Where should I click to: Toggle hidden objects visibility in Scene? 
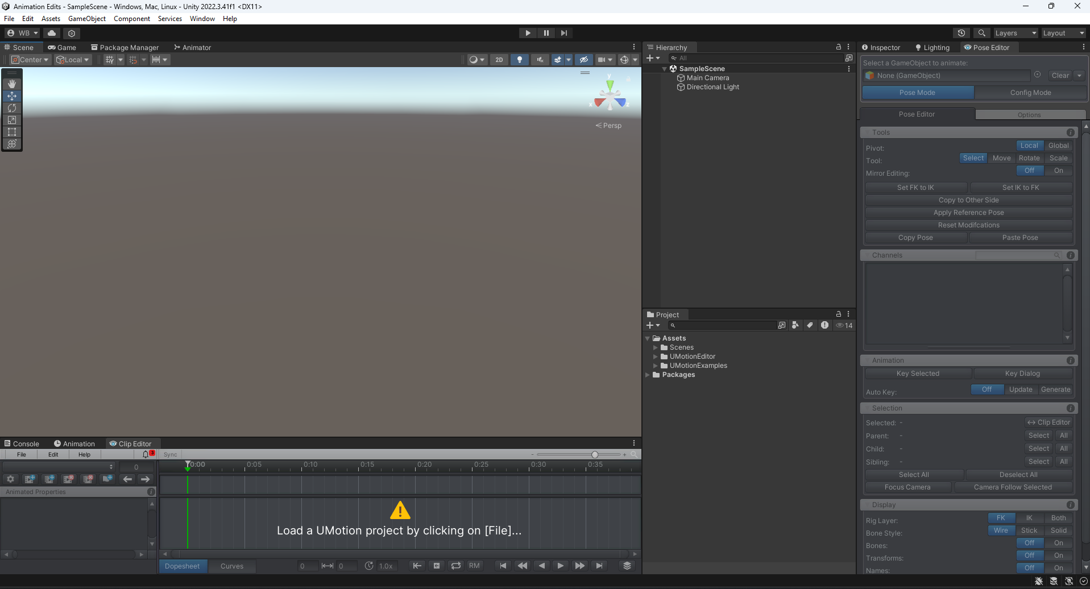[x=583, y=60]
